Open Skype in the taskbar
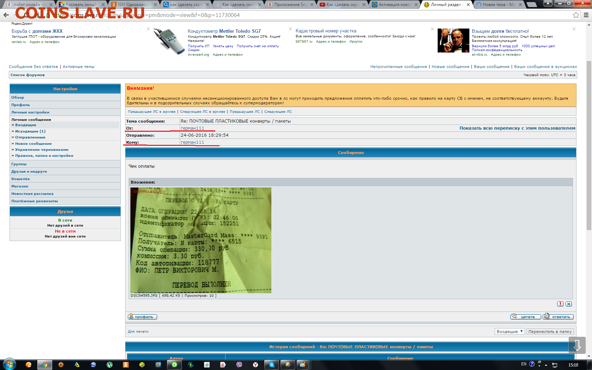The image size is (592, 370). pyautogui.click(x=271, y=365)
